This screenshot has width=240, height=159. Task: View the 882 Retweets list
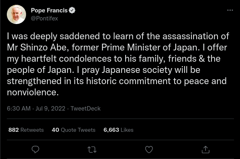pos(26,130)
